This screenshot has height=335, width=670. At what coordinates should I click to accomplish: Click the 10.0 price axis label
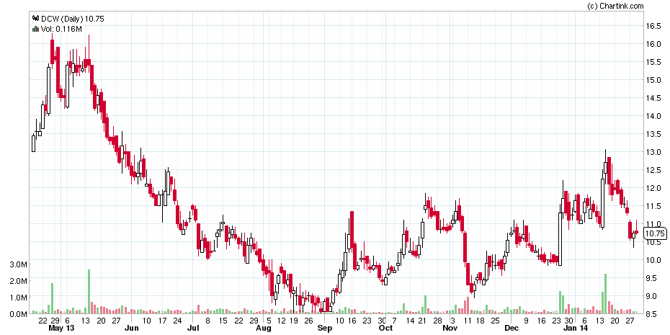click(653, 260)
